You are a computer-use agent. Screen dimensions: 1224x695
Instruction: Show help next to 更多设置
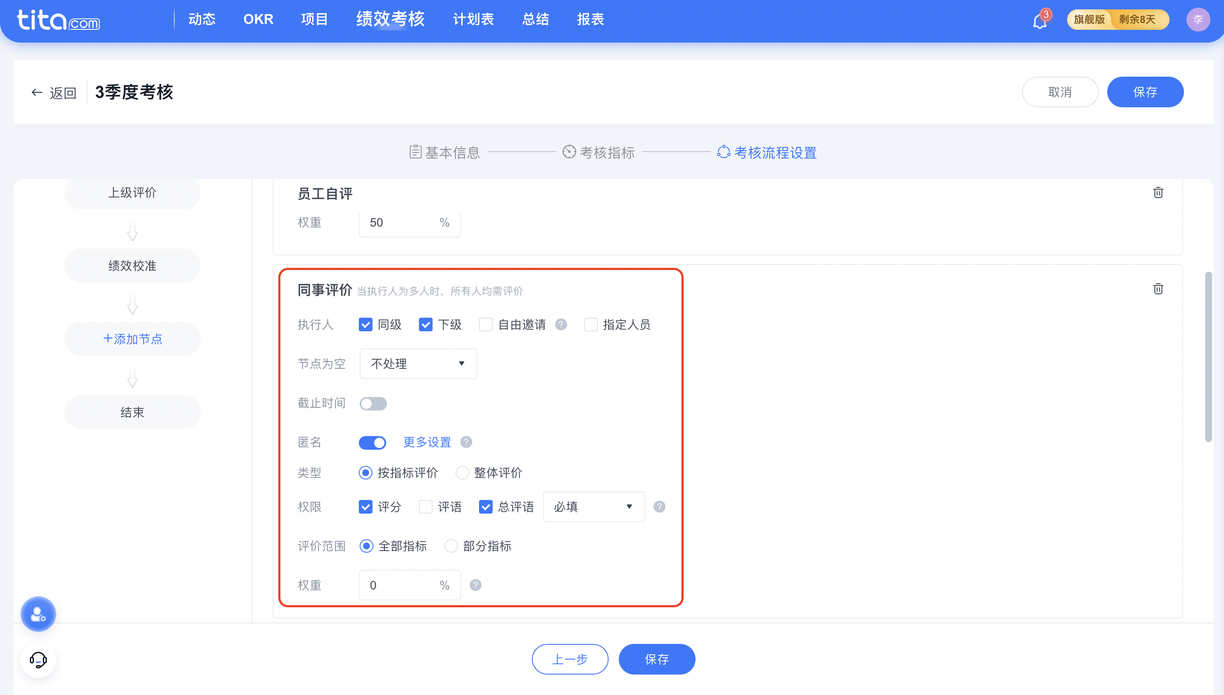point(466,442)
